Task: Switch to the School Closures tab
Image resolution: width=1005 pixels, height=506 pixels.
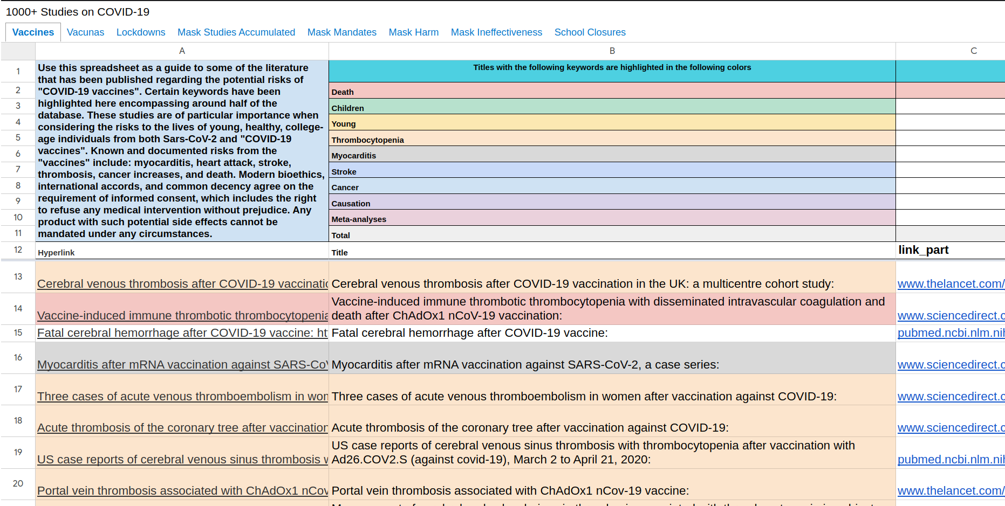Action: coord(590,32)
